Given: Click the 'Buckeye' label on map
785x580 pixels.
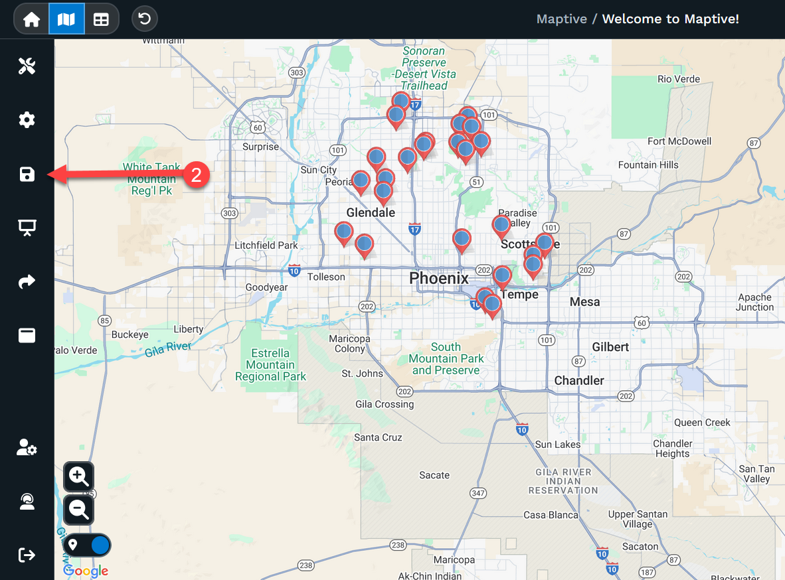Looking at the screenshot, I should click(x=130, y=334).
